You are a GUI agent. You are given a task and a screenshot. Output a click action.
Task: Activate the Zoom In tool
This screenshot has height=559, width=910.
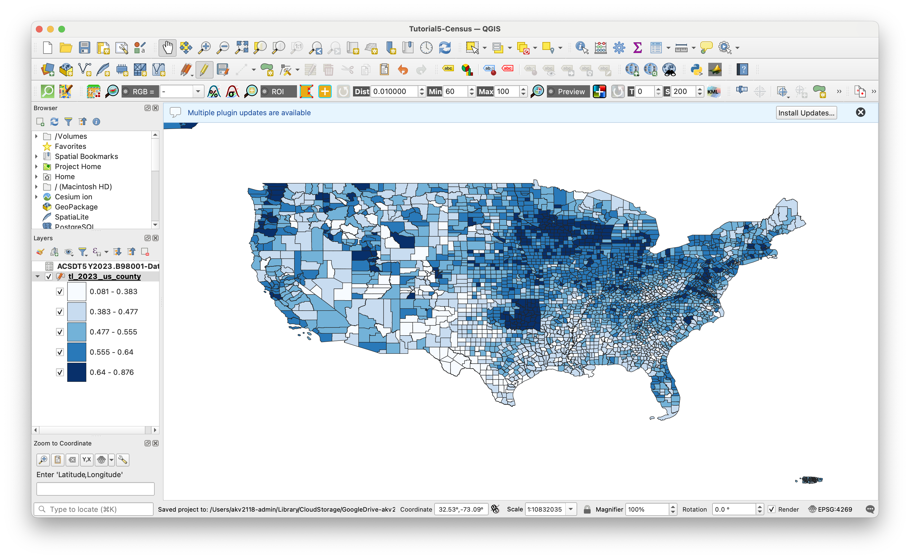click(204, 48)
